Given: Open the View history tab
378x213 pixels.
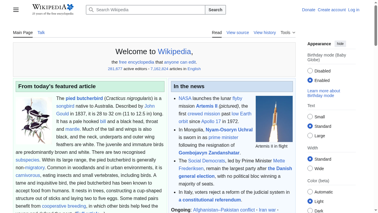Looking at the screenshot, I should (265, 33).
